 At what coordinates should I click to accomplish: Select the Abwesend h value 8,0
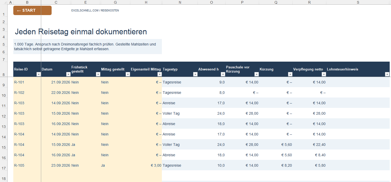211,93
